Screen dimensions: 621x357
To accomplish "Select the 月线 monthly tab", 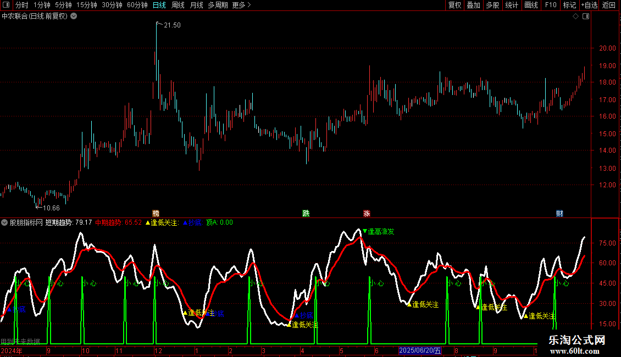I will click(196, 5).
